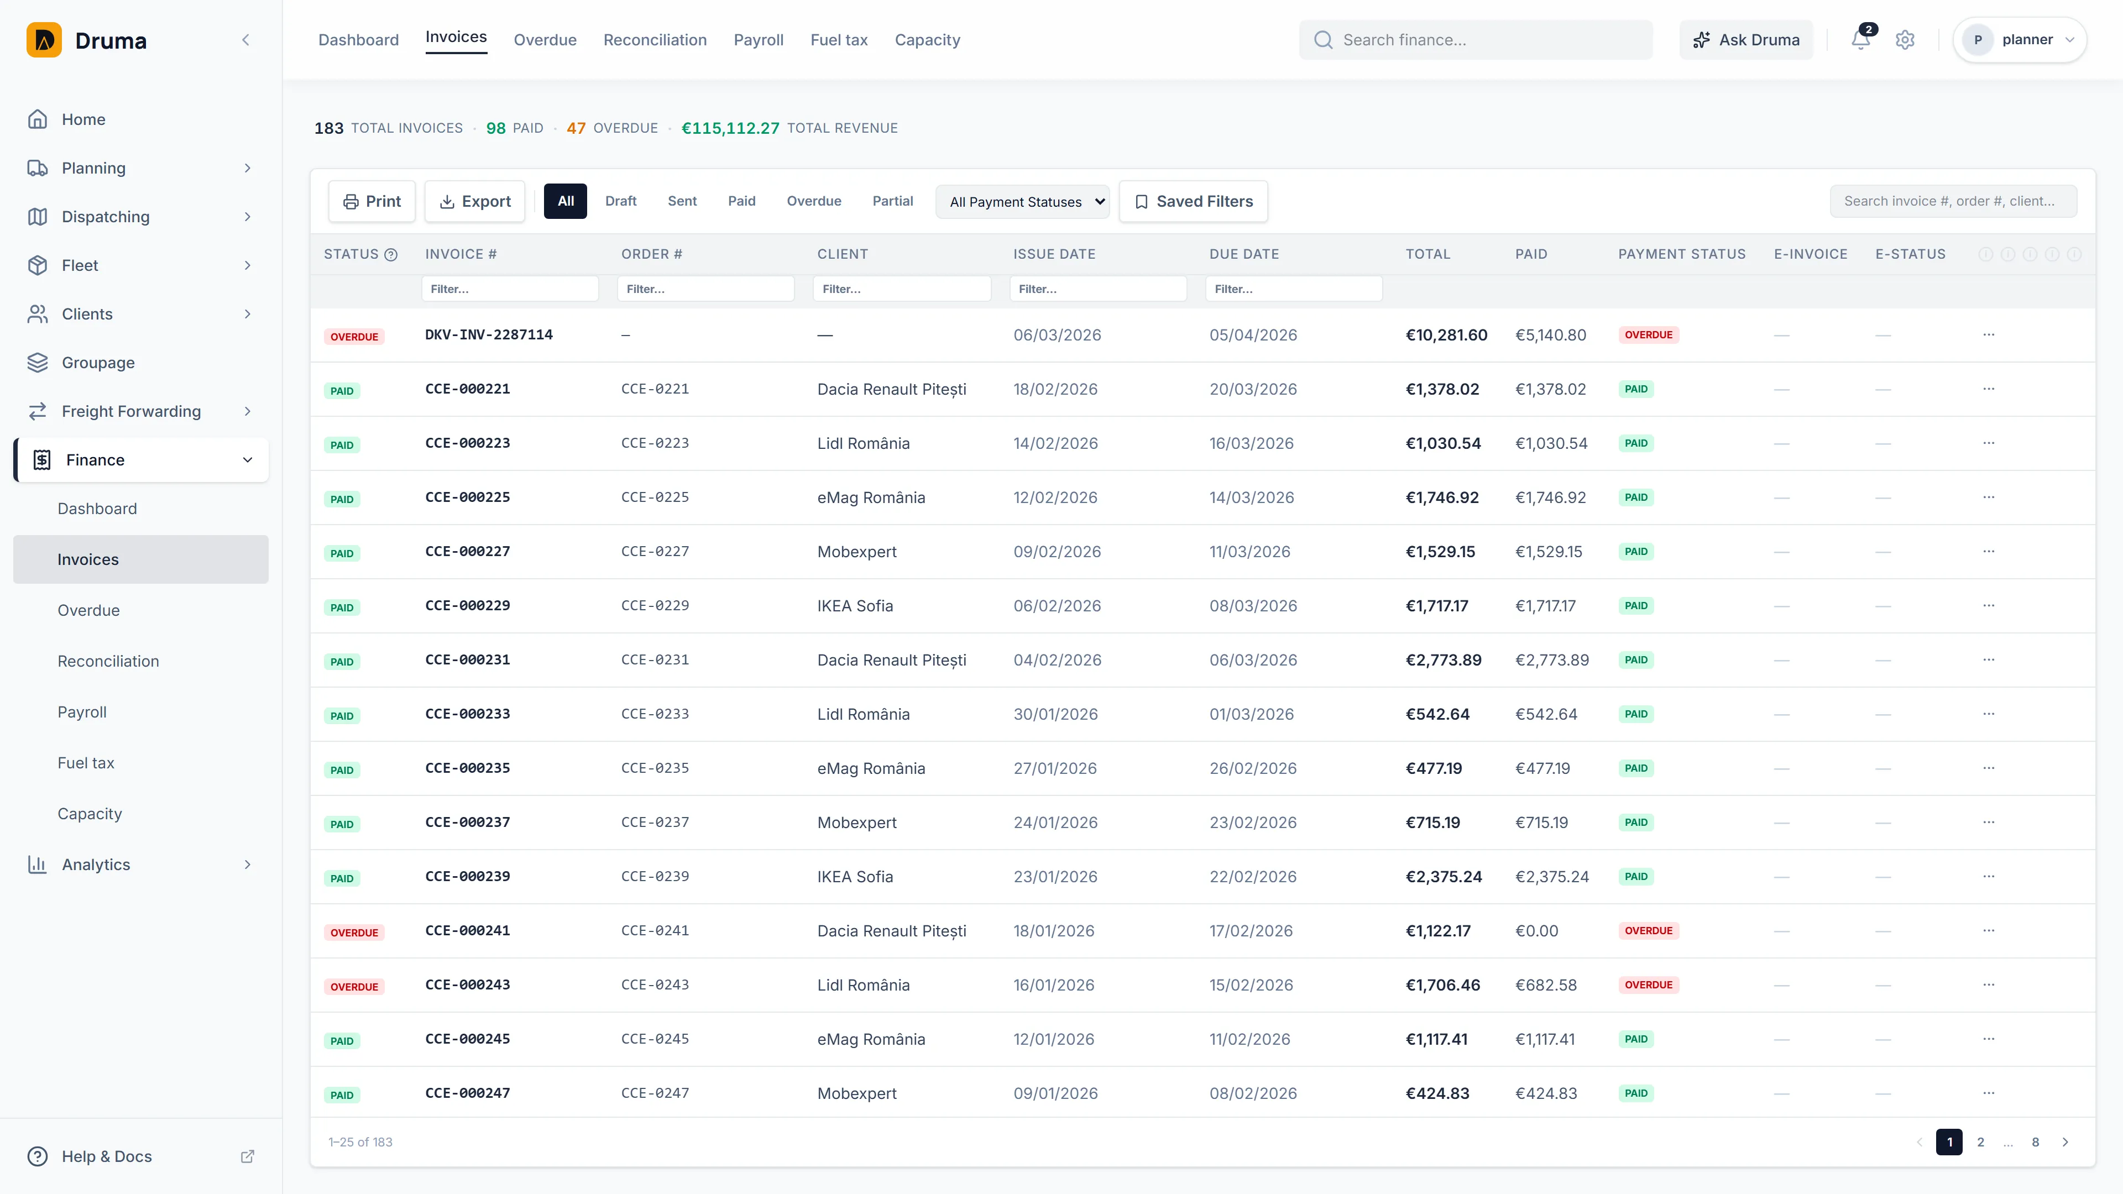Expand the Clients section

pos(247,314)
